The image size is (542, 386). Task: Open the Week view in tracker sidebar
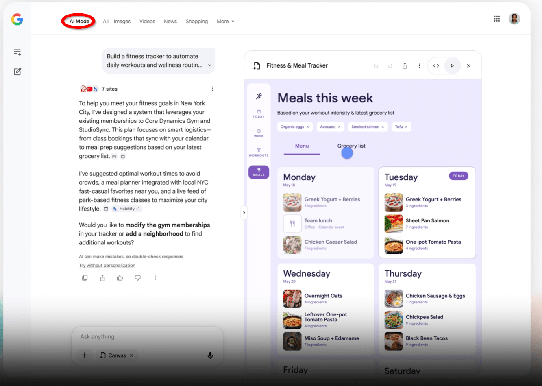tap(259, 133)
